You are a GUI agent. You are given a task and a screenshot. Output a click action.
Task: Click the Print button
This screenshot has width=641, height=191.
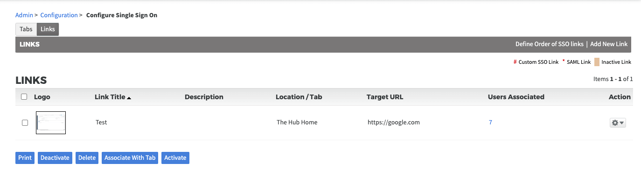click(25, 158)
